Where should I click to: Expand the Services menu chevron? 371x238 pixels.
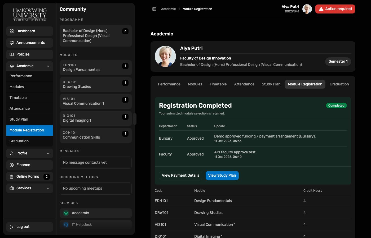click(48, 188)
